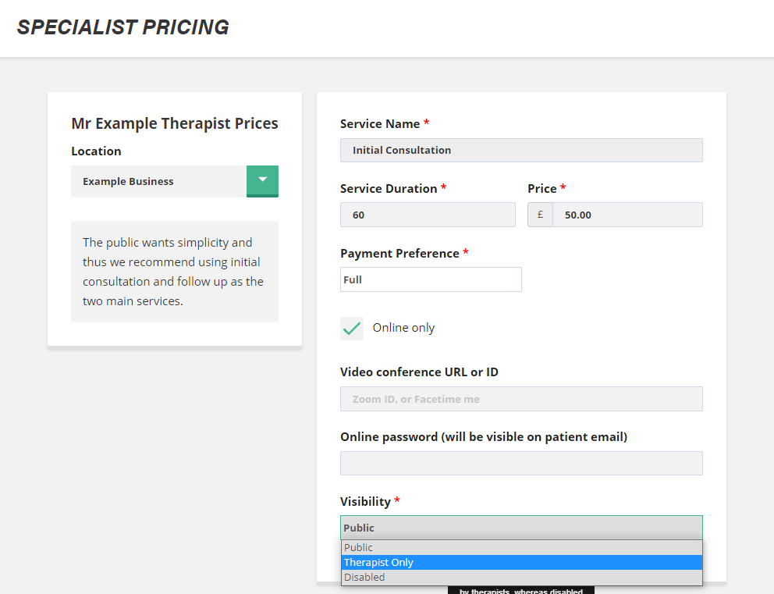
Task: Click the black tooltip below the Visibility list
Action: tap(521, 590)
